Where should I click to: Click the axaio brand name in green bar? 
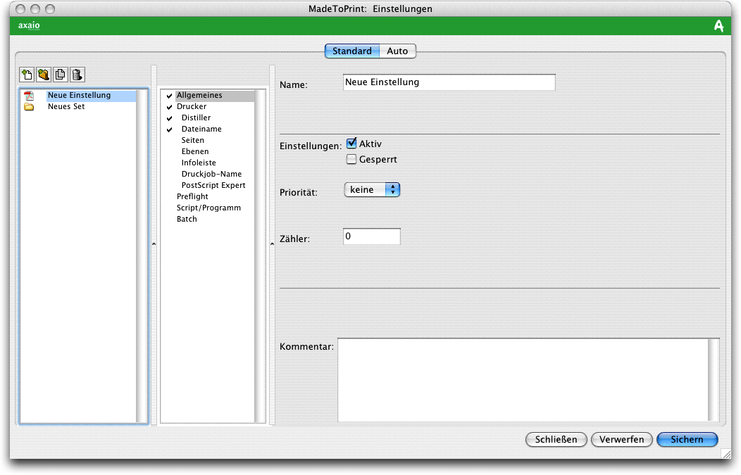pos(29,25)
